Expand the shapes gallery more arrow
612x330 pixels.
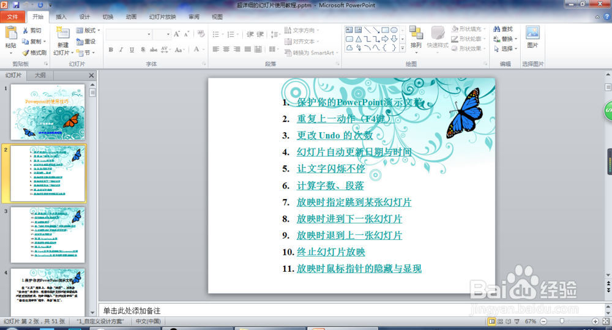pyautogui.click(x=403, y=48)
